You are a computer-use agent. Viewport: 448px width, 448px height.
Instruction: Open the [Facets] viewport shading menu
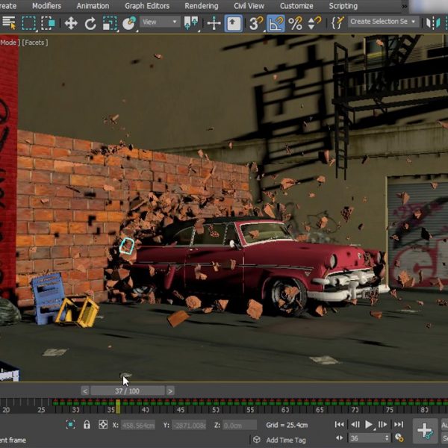(x=35, y=43)
